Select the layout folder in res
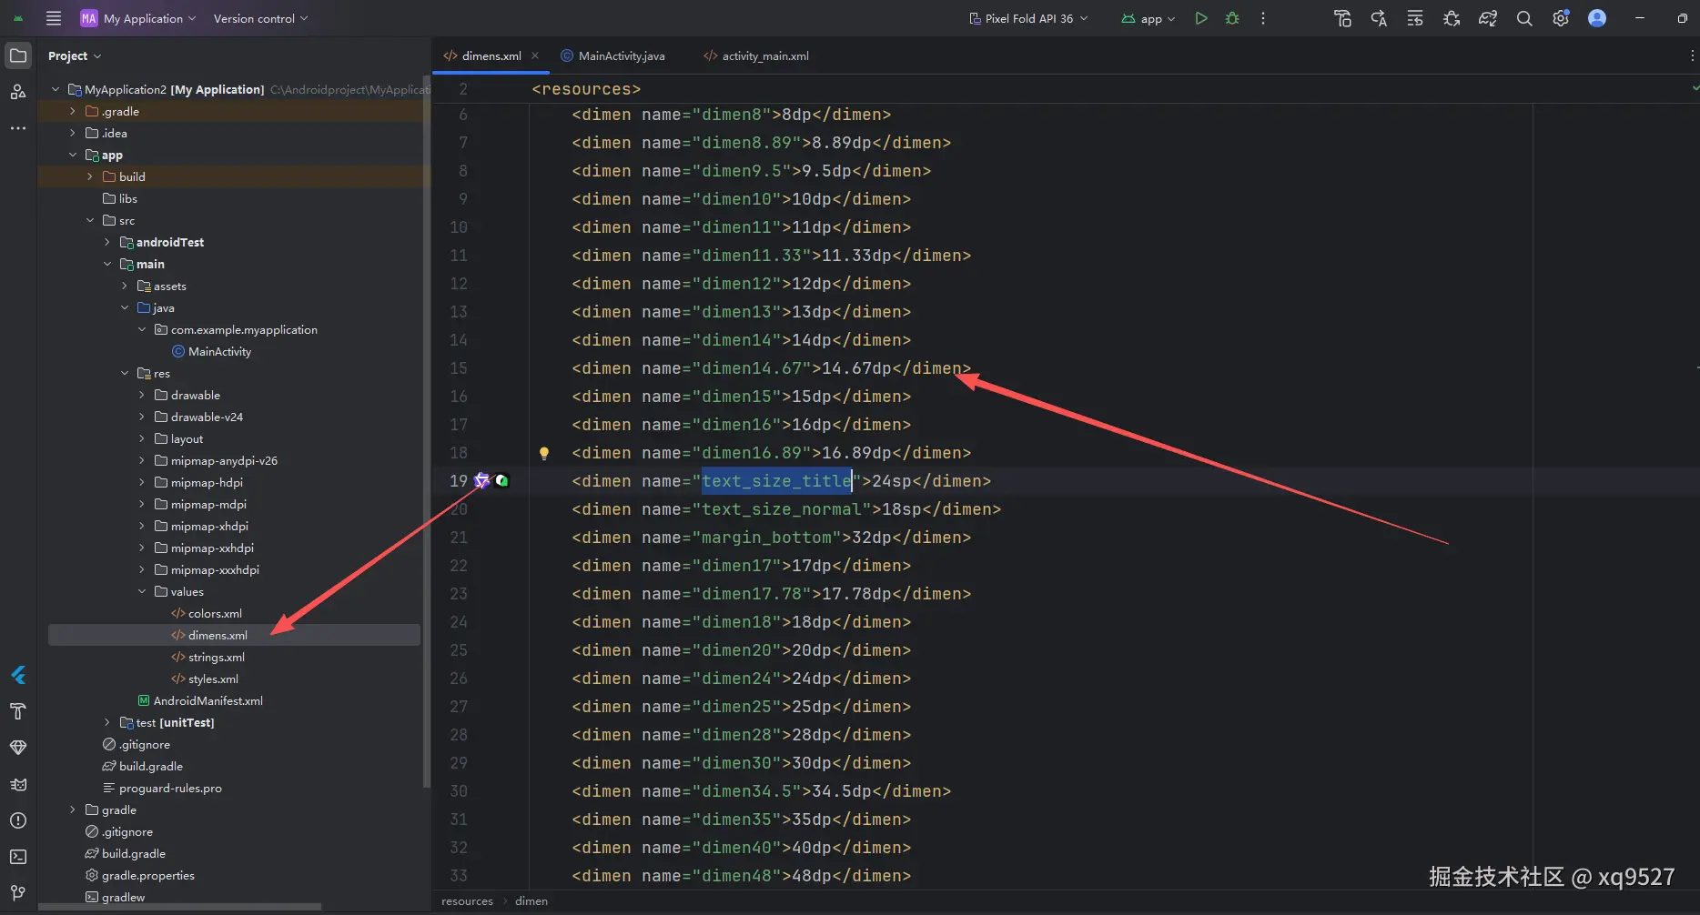Image resolution: width=1700 pixels, height=915 pixels. point(187,438)
